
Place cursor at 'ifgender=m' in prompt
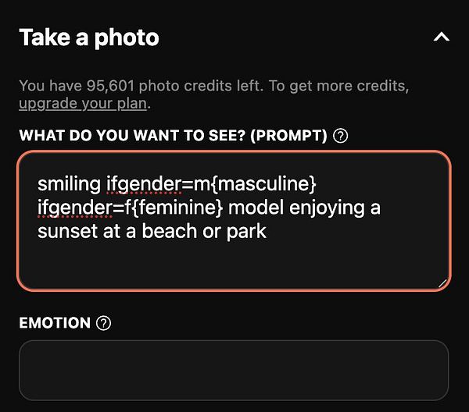(149, 184)
